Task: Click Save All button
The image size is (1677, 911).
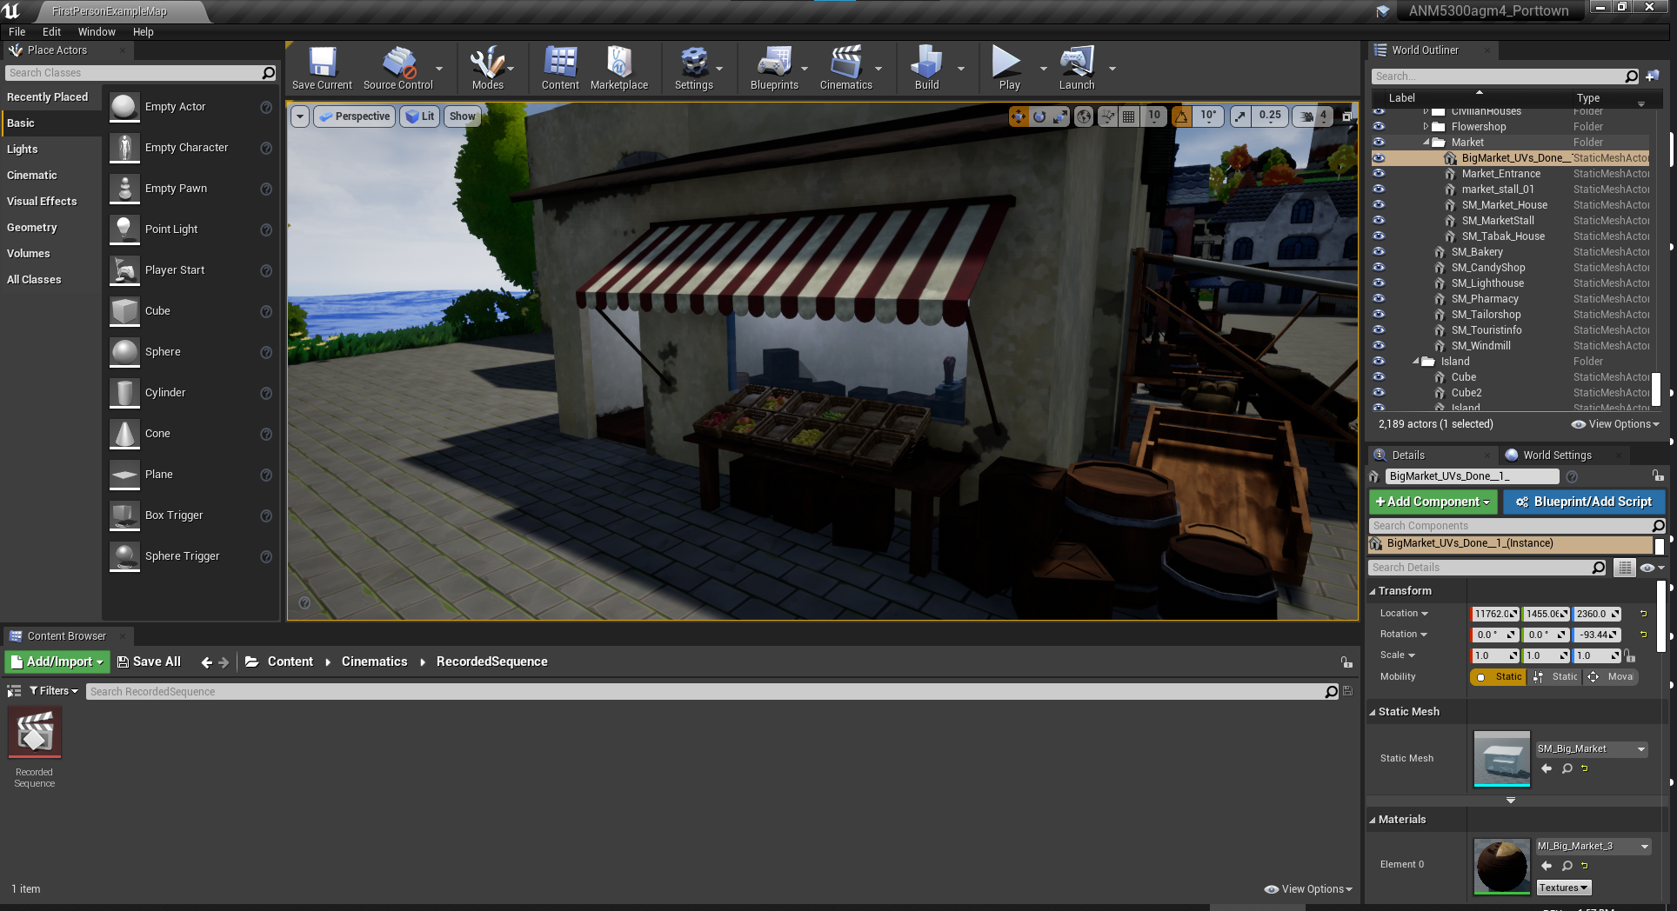Action: tap(149, 662)
